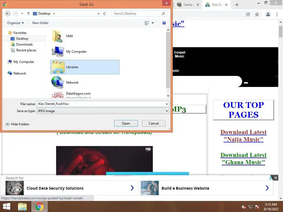Expand the Desktop breadcrumb chevron
Screen dimensions: 283x212
54,14
